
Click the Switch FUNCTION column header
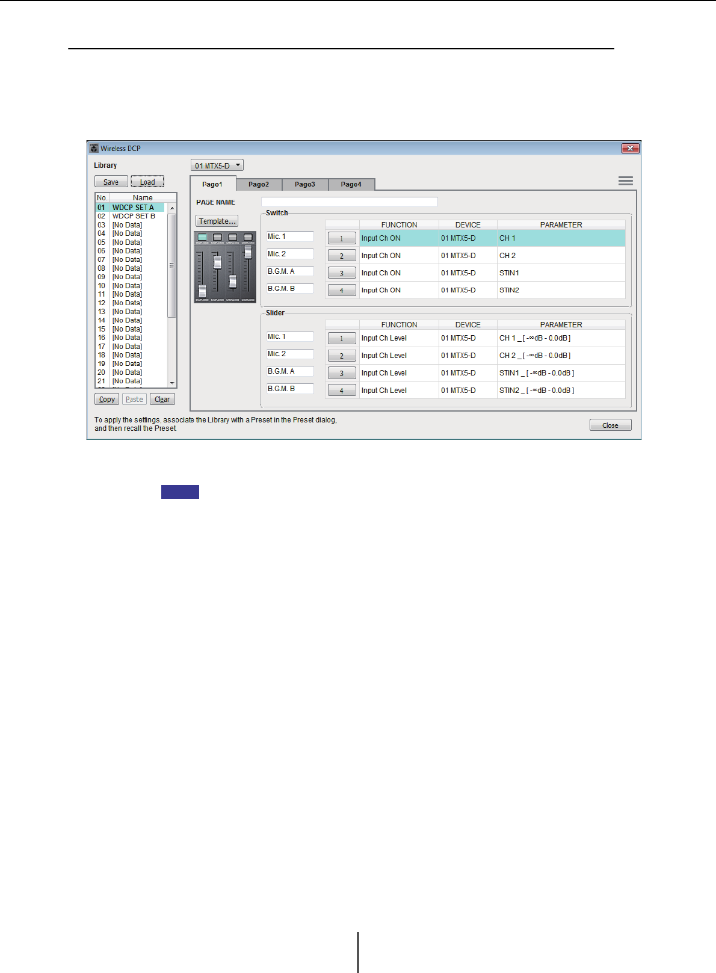[399, 225]
